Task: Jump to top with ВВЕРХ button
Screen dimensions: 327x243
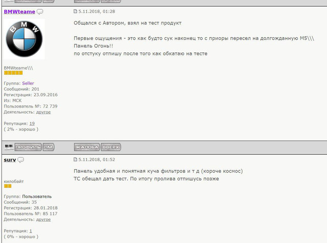Action: (x=111, y=147)
